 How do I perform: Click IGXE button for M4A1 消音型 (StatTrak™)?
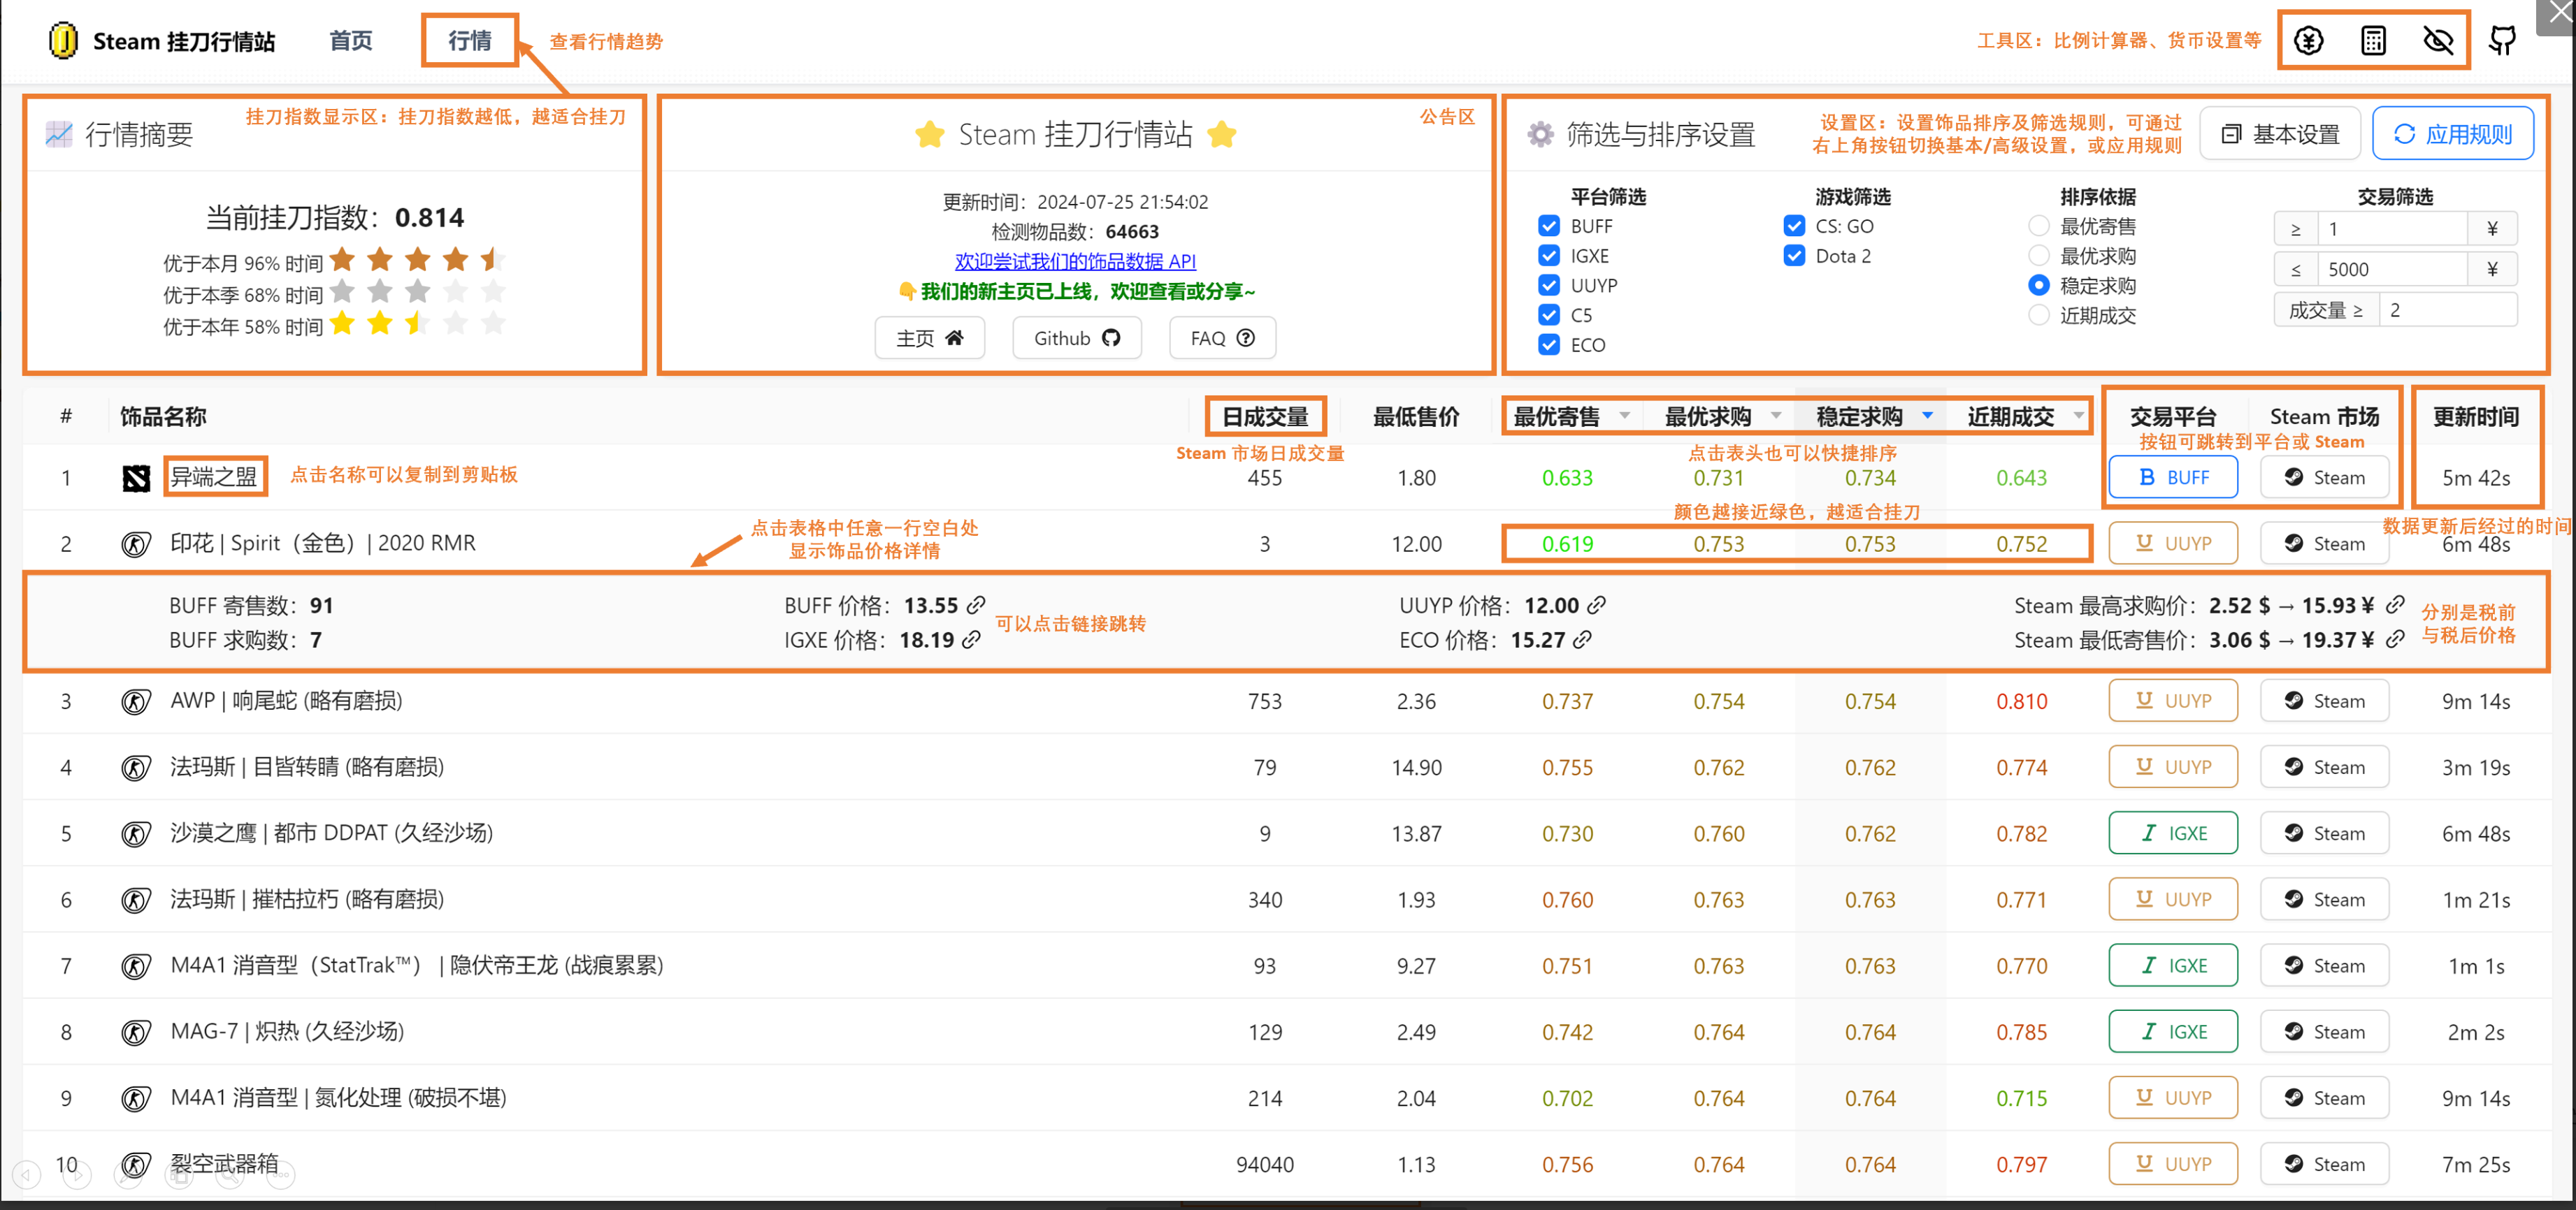pyautogui.click(x=2173, y=965)
